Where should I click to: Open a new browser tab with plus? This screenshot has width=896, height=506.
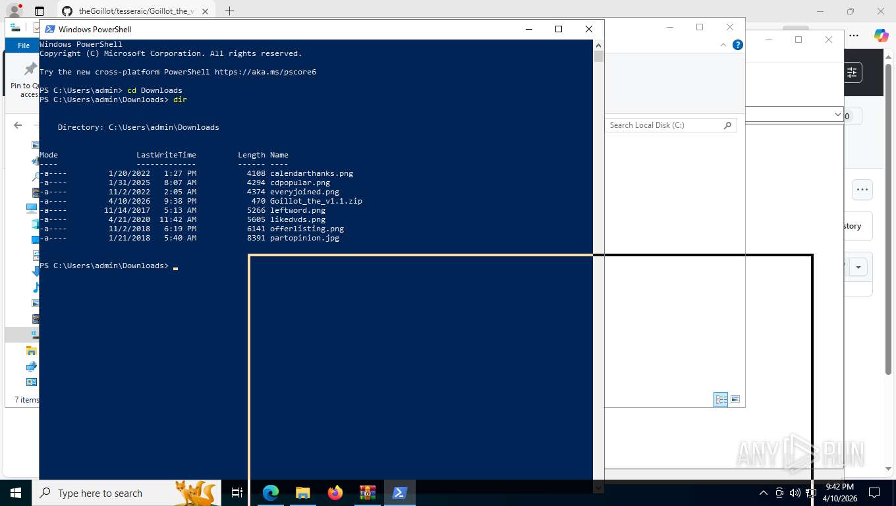click(229, 11)
